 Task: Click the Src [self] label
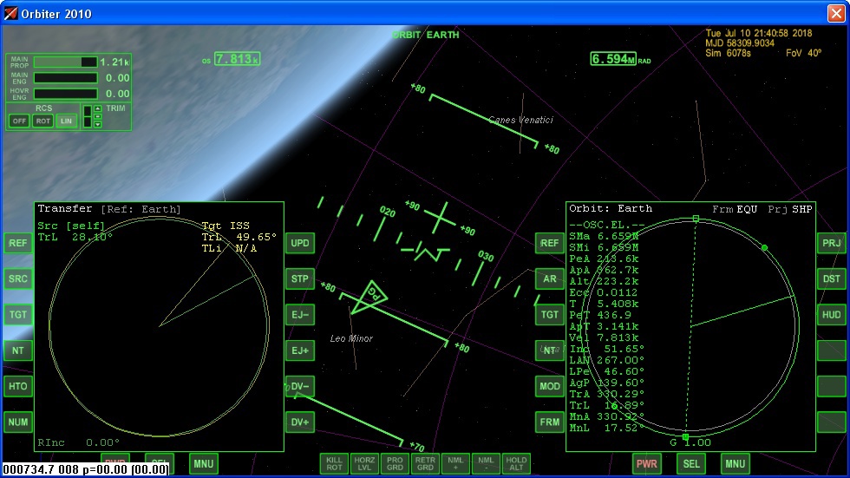pyautogui.click(x=71, y=226)
